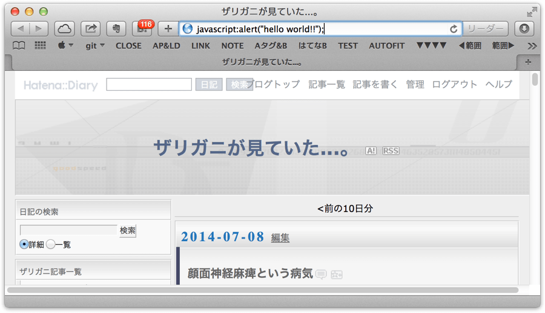The image size is (545, 313).
Task: Open Hatena Bookmark button showing 116
Action: (142, 28)
